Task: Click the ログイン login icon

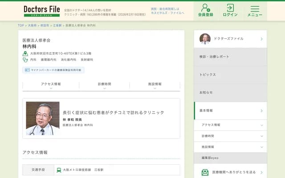Action: click(230, 11)
